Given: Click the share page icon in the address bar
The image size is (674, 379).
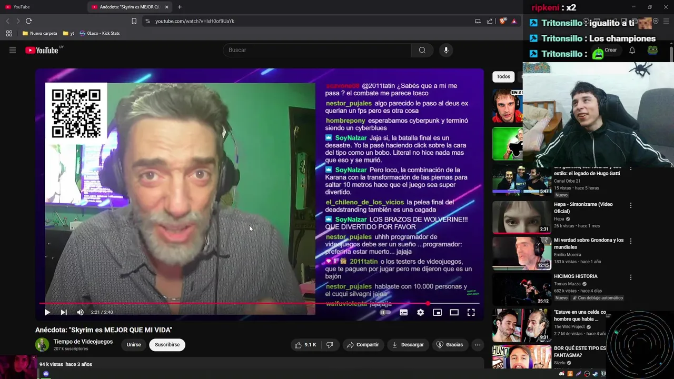Looking at the screenshot, I should tap(490, 21).
